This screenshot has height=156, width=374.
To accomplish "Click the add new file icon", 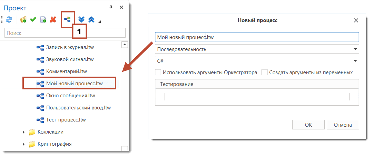I will pyautogui.click(x=43, y=20).
